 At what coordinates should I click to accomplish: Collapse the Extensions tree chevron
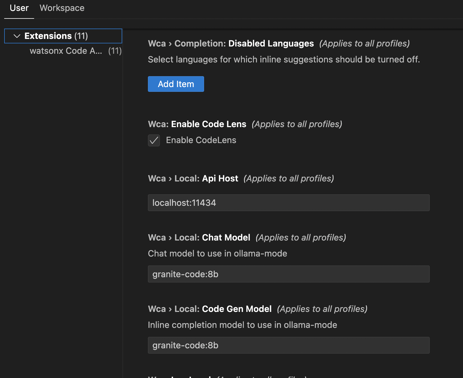point(17,36)
